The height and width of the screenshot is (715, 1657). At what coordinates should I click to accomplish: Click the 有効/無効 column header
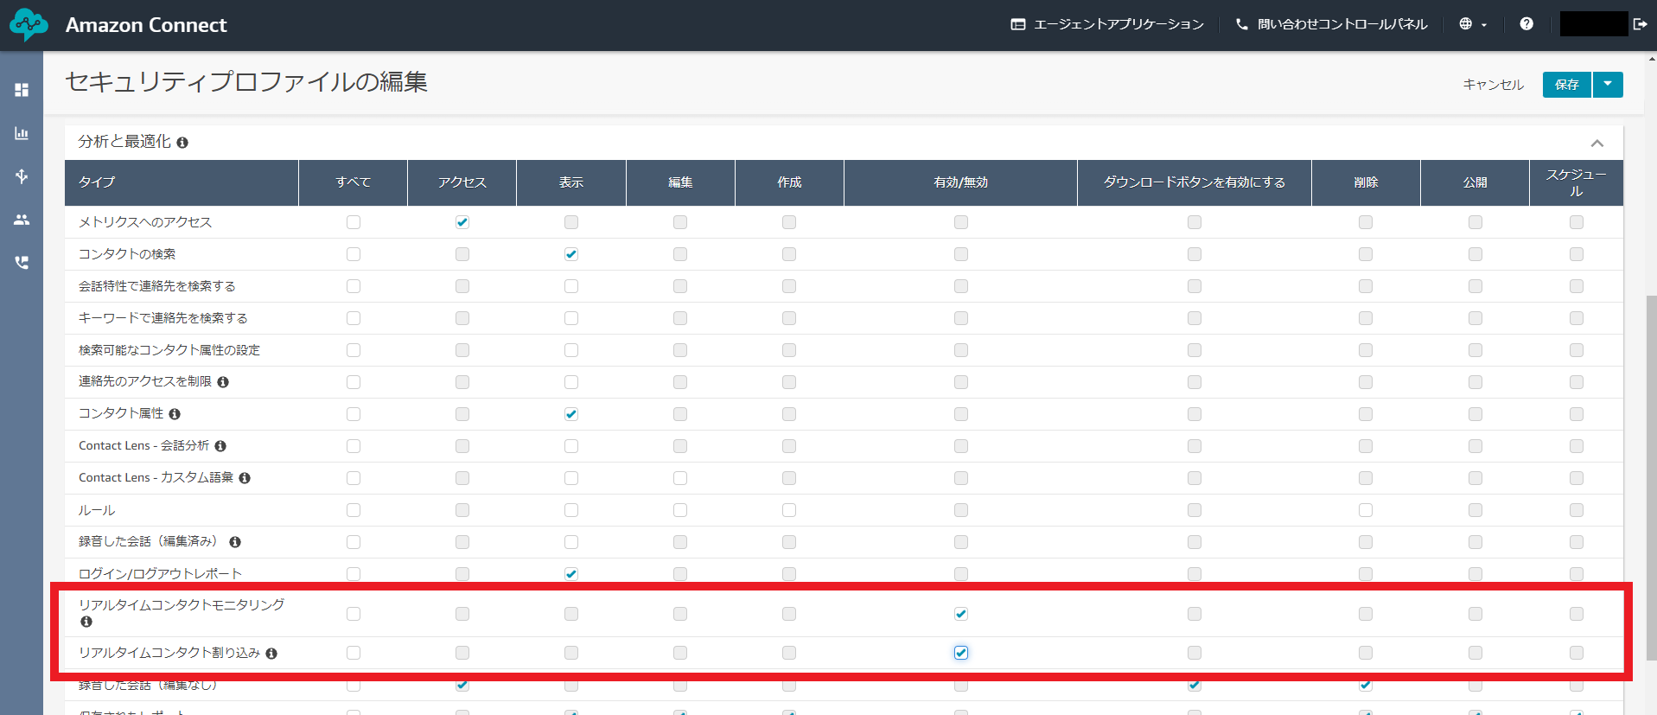[961, 182]
